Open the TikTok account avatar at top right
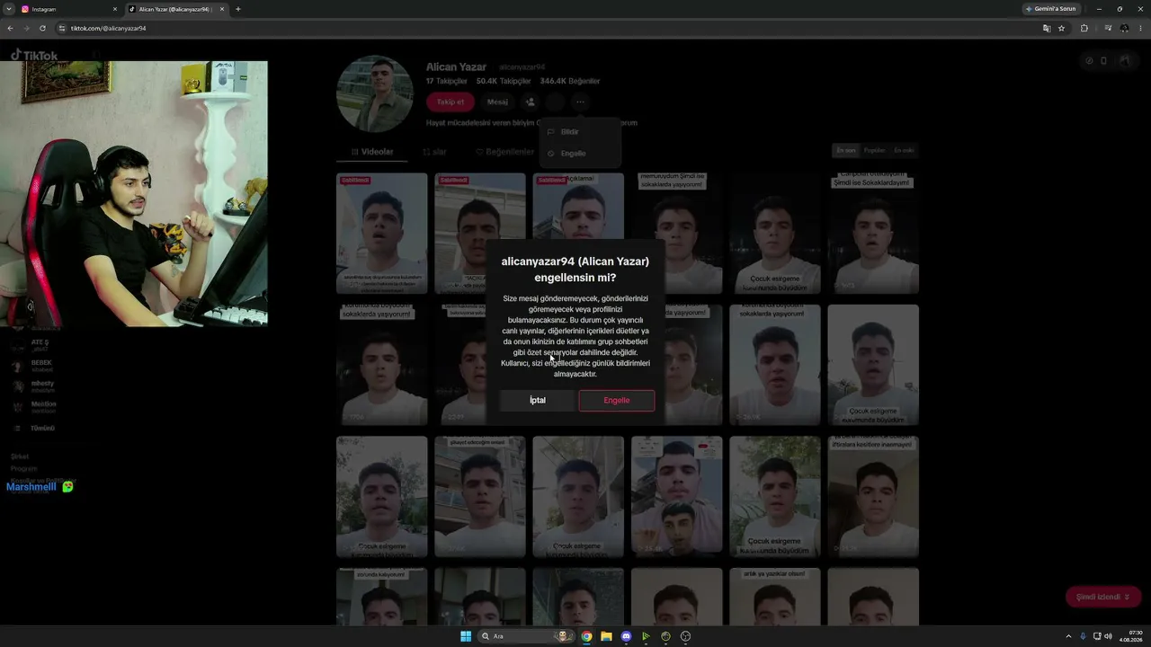The image size is (1151, 647). 1124,61
